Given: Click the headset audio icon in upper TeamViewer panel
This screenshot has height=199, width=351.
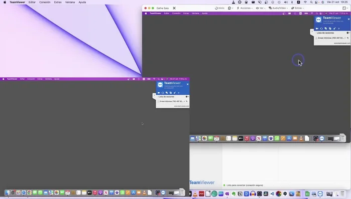Looking at the screenshot, I should coord(321,29).
